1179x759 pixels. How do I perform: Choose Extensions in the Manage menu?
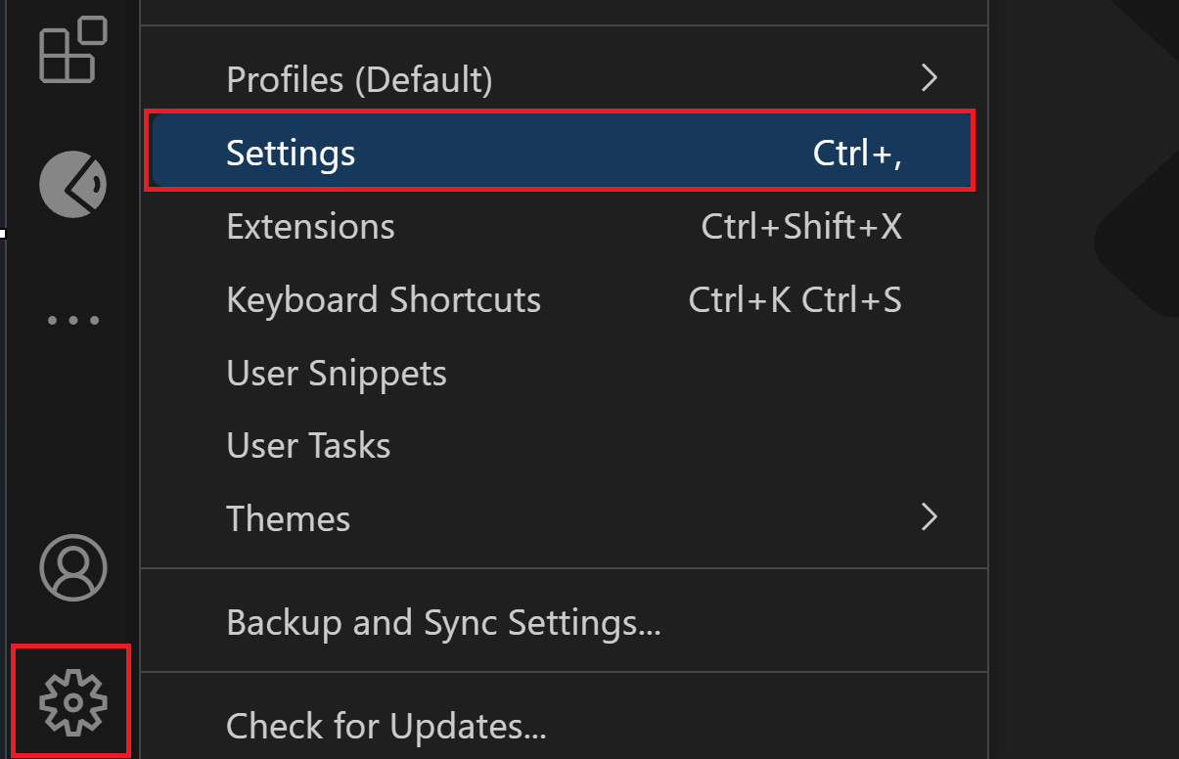tap(310, 227)
